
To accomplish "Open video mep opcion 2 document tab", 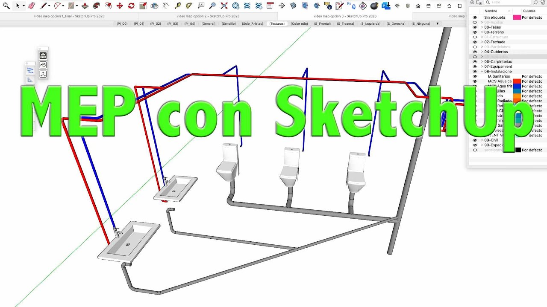I will pyautogui.click(x=208, y=16).
